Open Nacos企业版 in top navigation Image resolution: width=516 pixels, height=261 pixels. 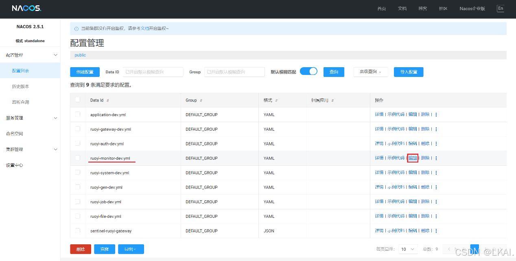point(472,9)
